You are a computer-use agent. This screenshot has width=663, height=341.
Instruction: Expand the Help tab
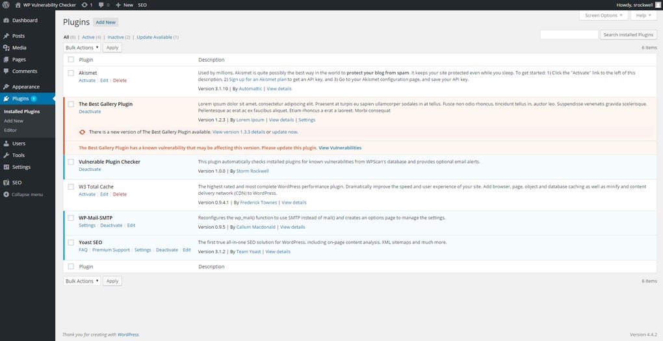click(x=643, y=16)
